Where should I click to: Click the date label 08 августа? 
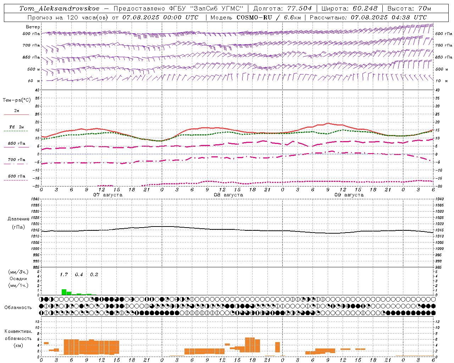(228, 195)
